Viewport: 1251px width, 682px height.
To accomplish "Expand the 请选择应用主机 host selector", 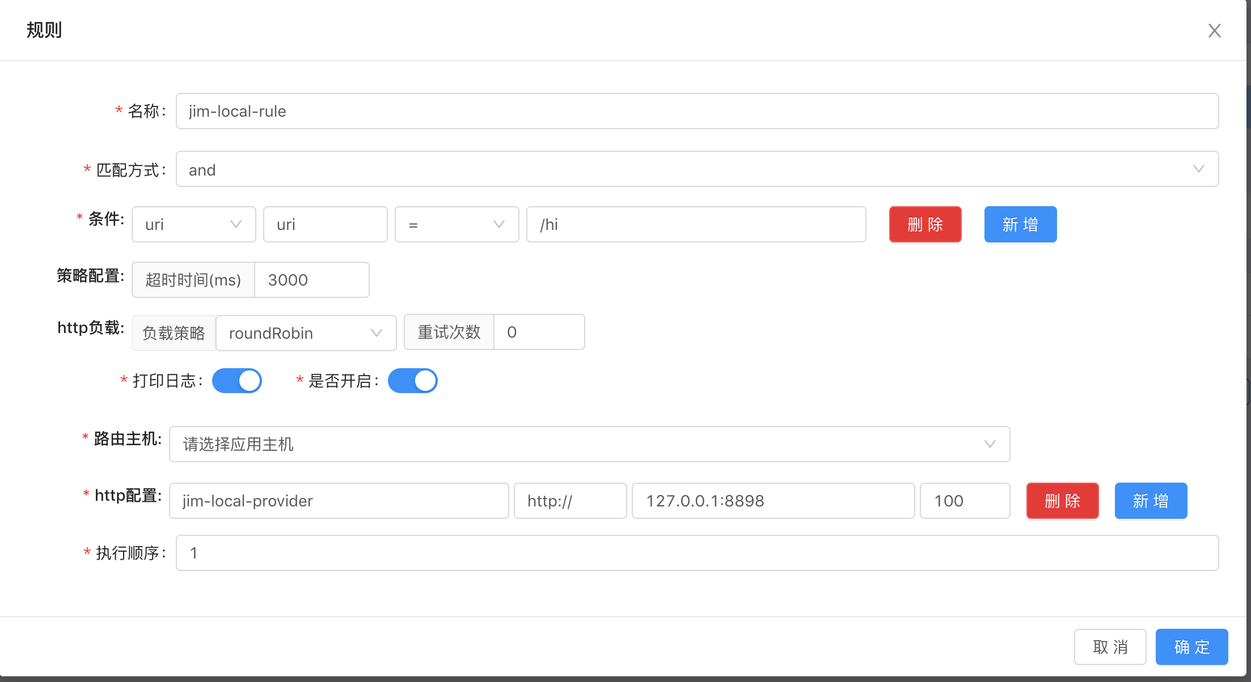I will (589, 444).
